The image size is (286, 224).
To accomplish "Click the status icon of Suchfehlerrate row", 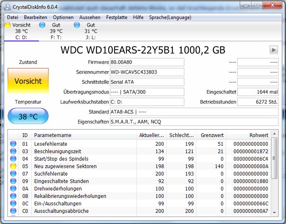I will 13,173.
